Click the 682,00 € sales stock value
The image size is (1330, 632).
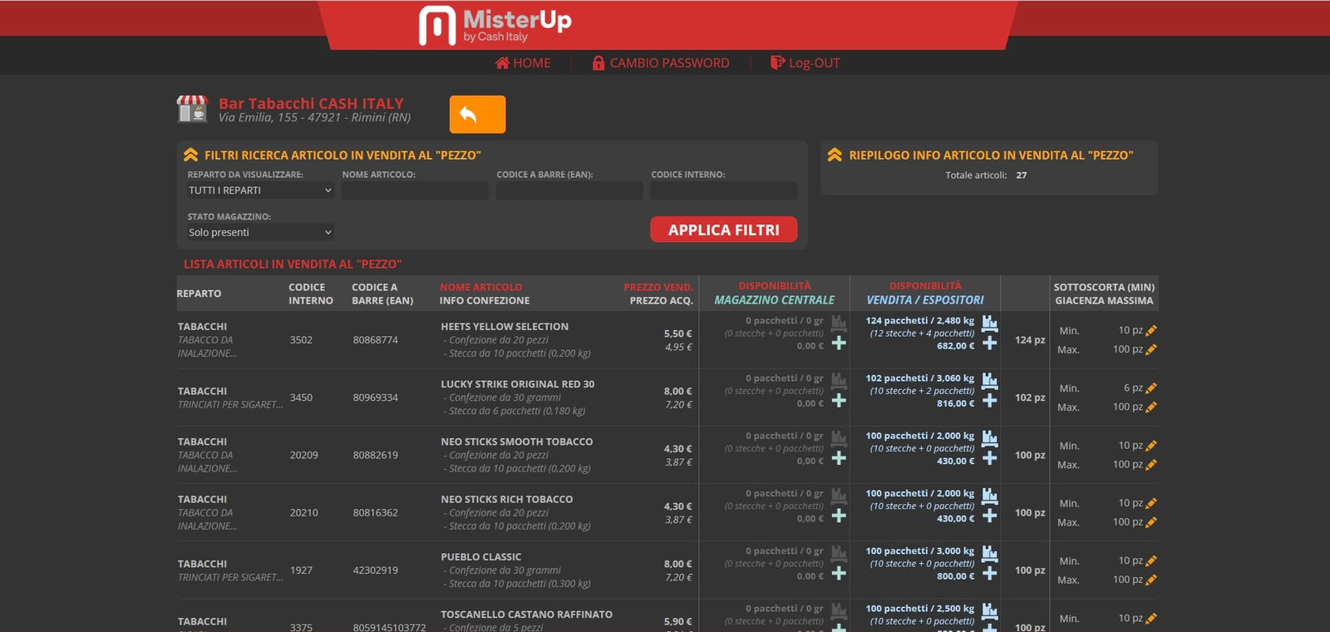coord(956,346)
